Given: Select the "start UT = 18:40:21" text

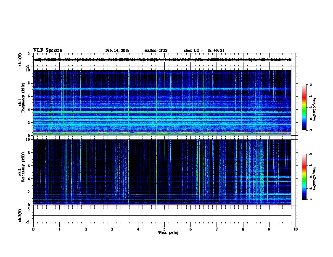Looking at the screenshot, I should point(204,50).
